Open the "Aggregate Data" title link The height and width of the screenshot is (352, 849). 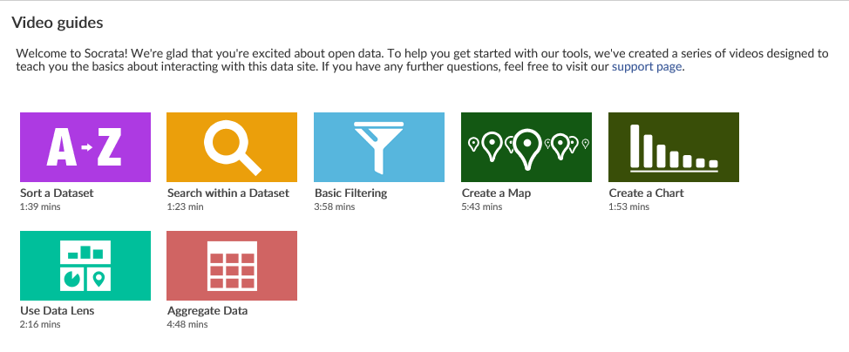(207, 311)
